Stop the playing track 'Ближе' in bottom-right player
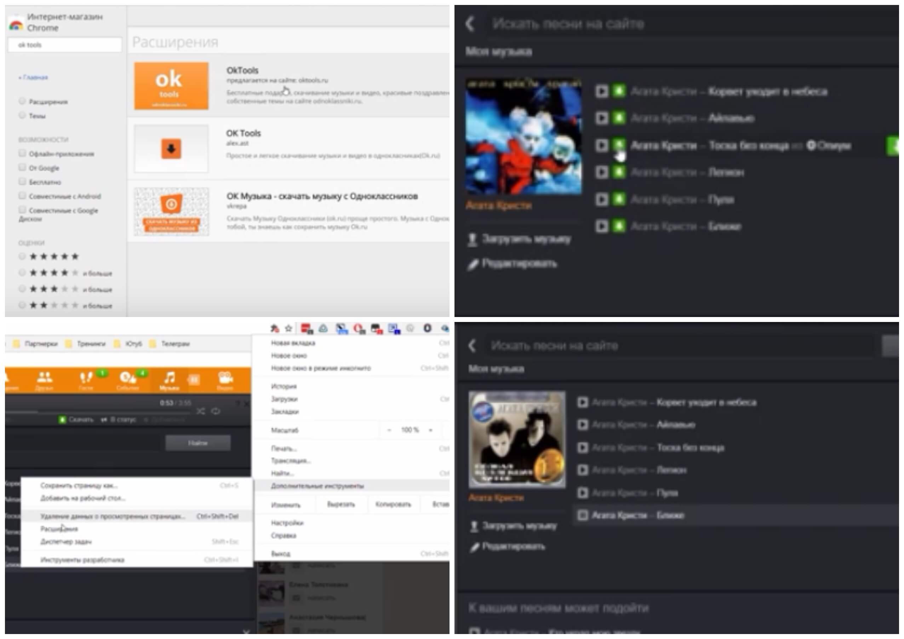Image resolution: width=904 pixels, height=639 pixels. 583,515
